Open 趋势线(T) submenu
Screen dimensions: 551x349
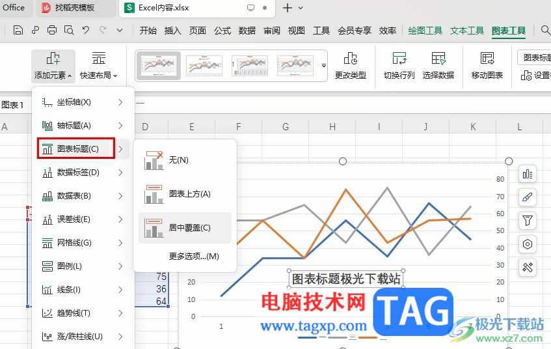tap(83, 313)
